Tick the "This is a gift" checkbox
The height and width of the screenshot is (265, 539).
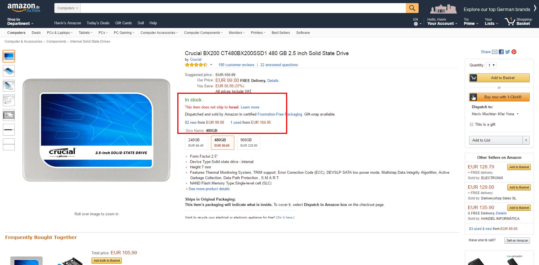(x=472, y=124)
